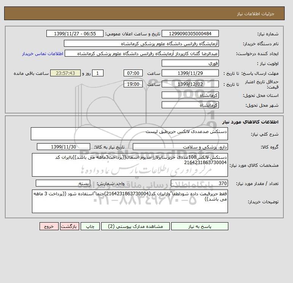Screen dimensions: 293x283
Task: Click the اولویت نیاز label
Action: click(268, 63)
